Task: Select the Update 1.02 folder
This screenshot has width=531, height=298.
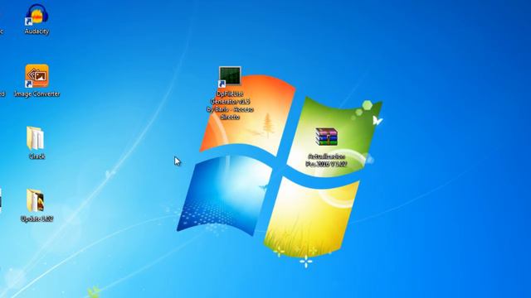Action: (x=35, y=200)
